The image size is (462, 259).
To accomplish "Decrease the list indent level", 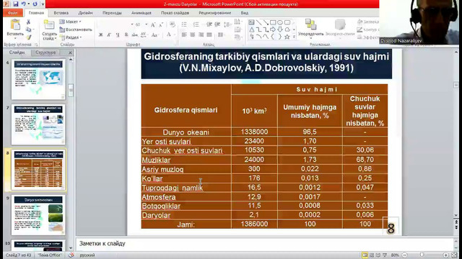I will (x=209, y=24).
